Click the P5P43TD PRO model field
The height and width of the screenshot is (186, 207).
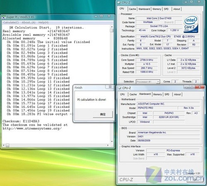(157, 108)
